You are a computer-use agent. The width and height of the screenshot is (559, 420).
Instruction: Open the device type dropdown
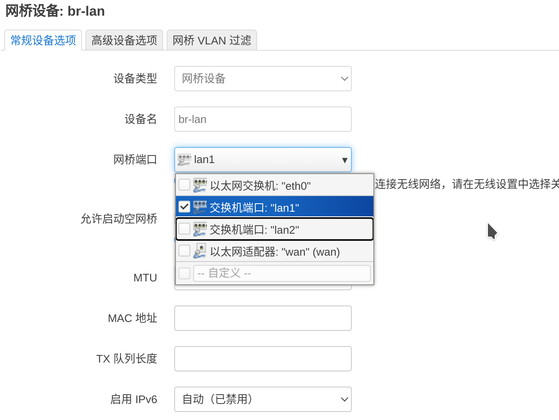click(x=263, y=79)
